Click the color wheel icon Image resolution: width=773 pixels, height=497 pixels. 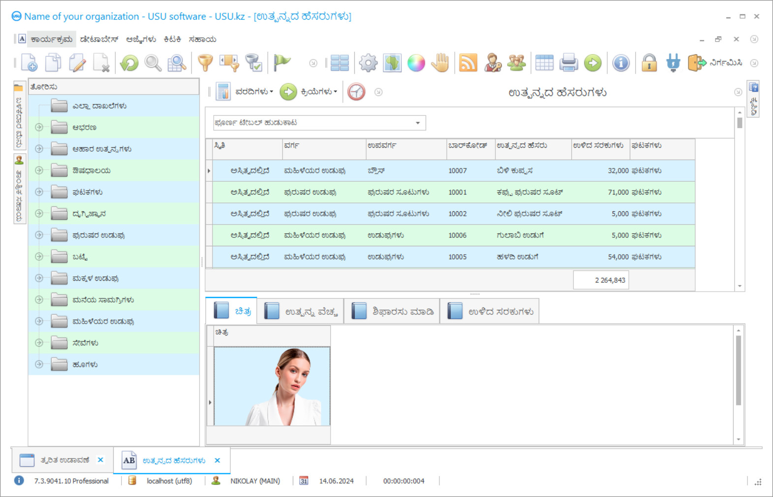[x=416, y=63]
